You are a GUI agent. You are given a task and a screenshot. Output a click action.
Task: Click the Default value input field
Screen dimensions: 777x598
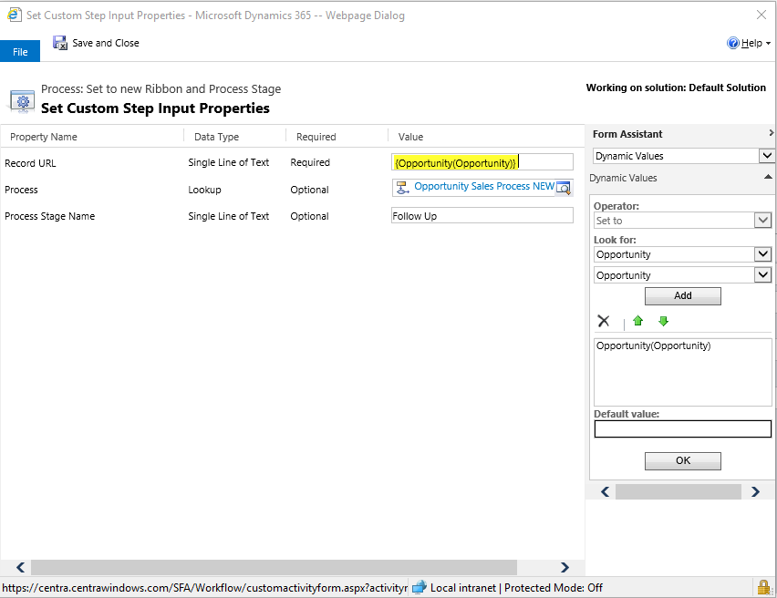click(x=682, y=428)
